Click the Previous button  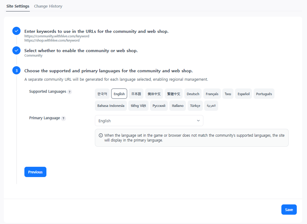[x=35, y=172]
